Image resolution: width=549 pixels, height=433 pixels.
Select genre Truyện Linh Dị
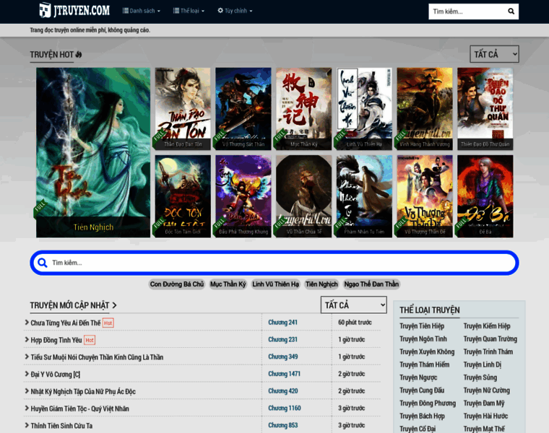pyautogui.click(x=483, y=364)
